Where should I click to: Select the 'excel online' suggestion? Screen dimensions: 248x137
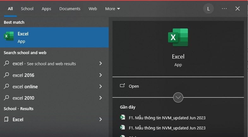click(x=54, y=86)
